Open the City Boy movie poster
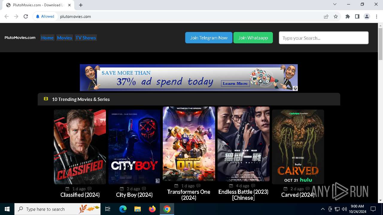This screenshot has width=383, height=215. click(x=134, y=147)
